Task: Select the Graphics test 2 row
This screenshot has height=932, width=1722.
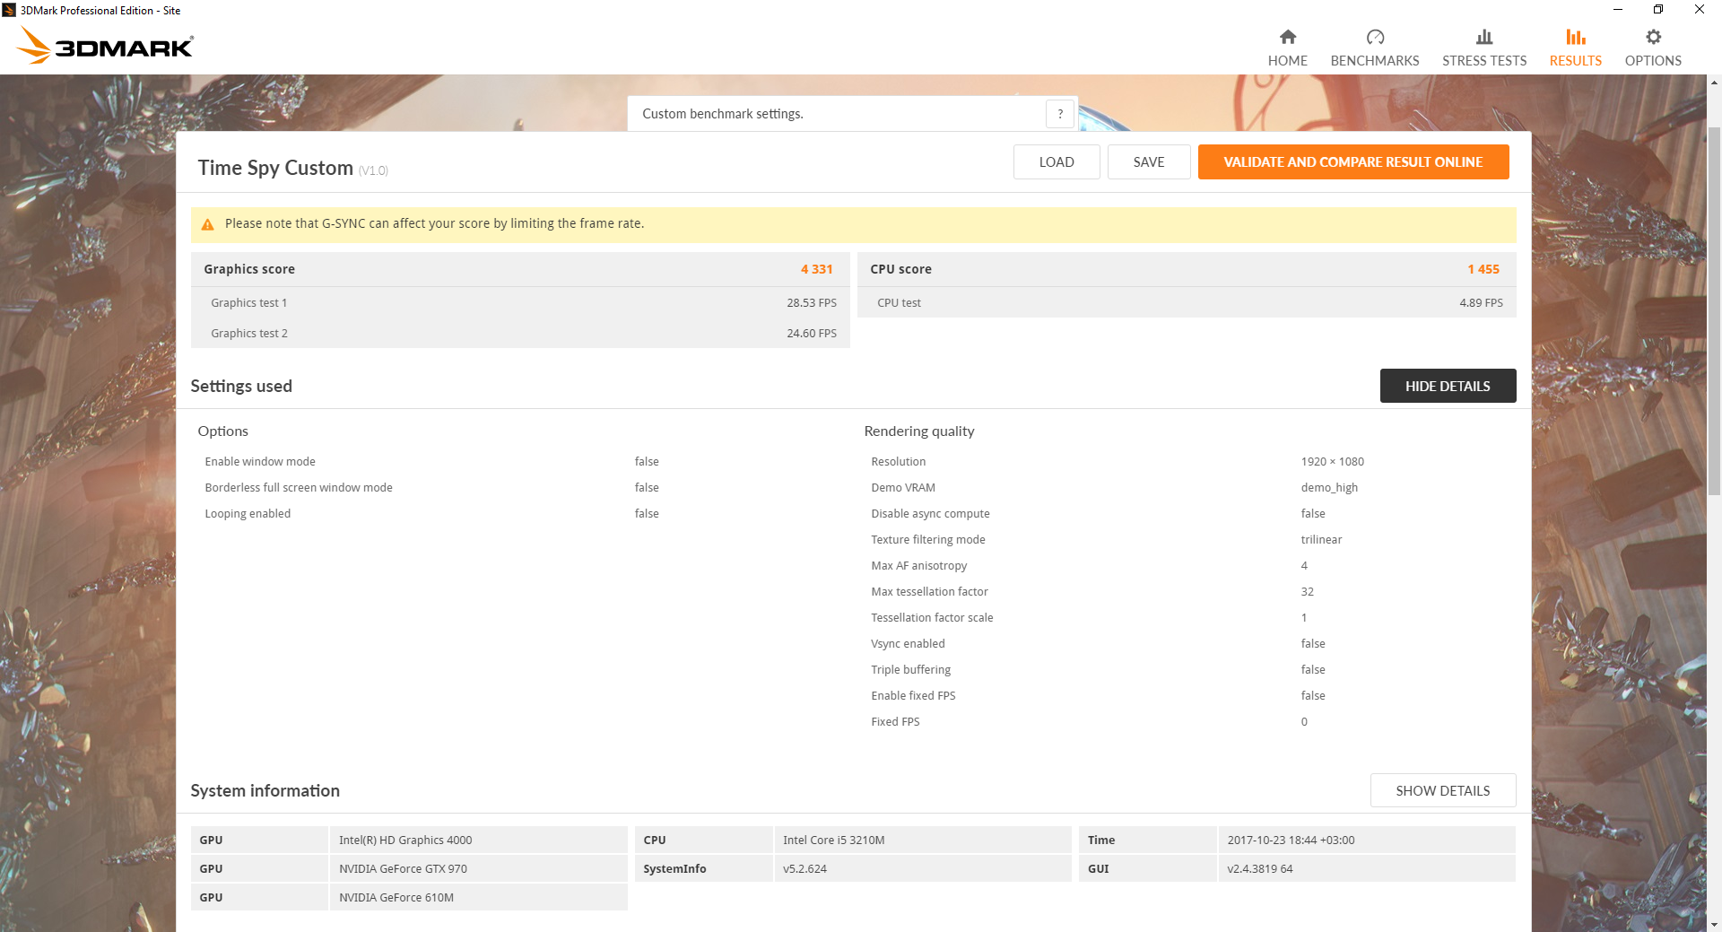Action: click(x=520, y=334)
